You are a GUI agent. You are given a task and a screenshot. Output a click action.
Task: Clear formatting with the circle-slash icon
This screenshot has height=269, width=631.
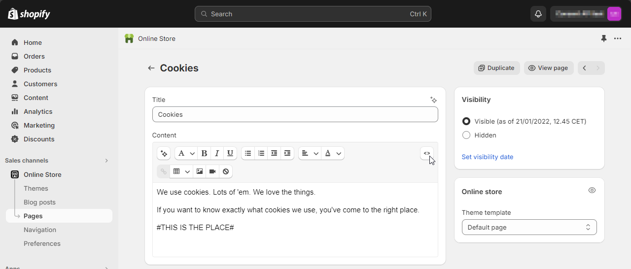tap(226, 171)
